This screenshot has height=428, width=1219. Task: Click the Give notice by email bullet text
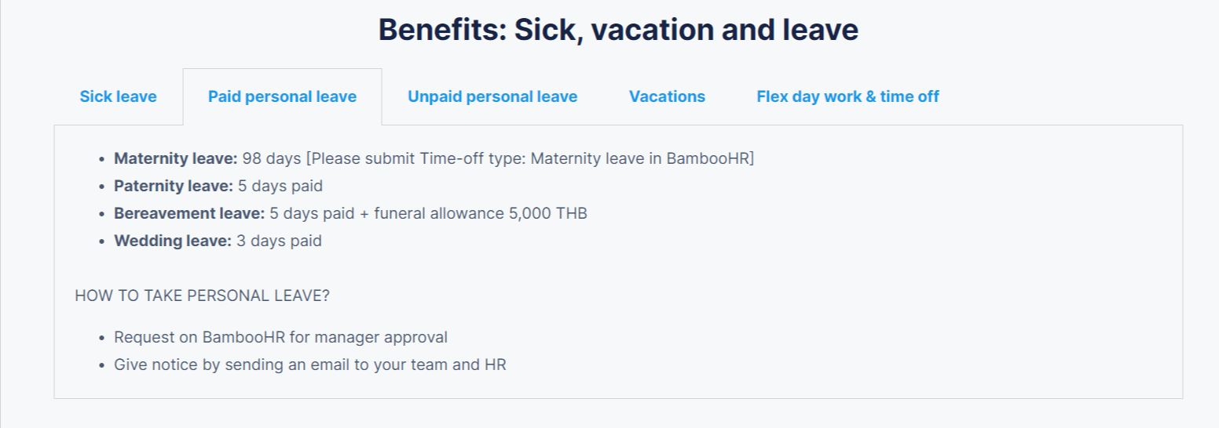pos(310,365)
